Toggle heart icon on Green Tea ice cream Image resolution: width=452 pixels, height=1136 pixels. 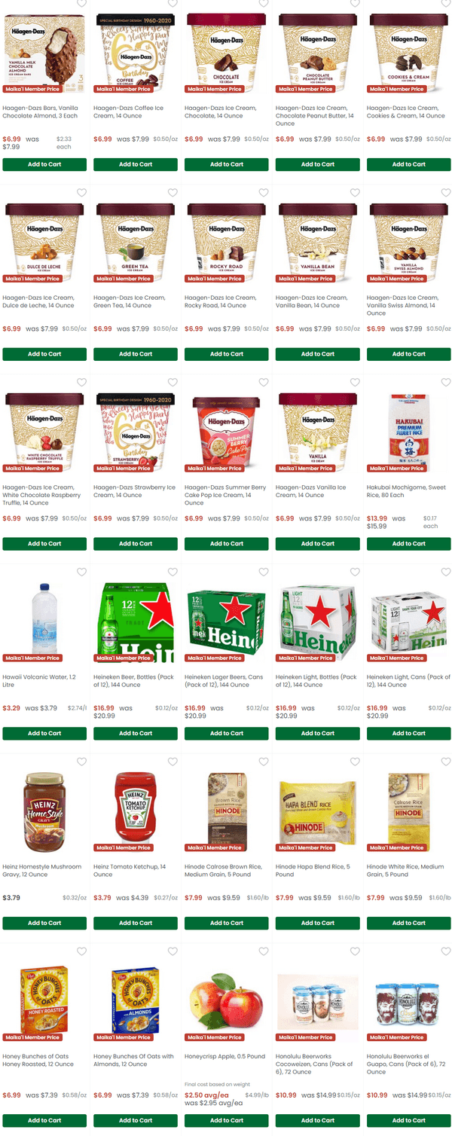[173, 193]
